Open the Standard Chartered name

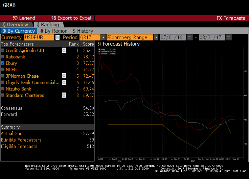click(x=25, y=95)
